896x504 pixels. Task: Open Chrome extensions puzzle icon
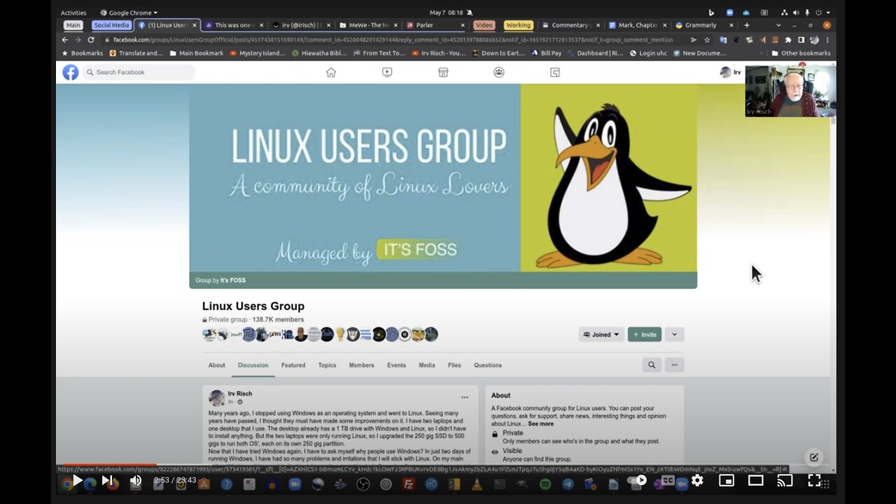[x=787, y=40]
